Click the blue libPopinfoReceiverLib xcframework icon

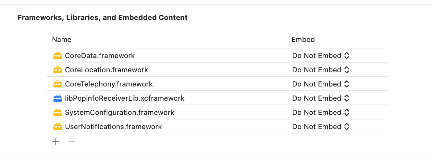(57, 98)
